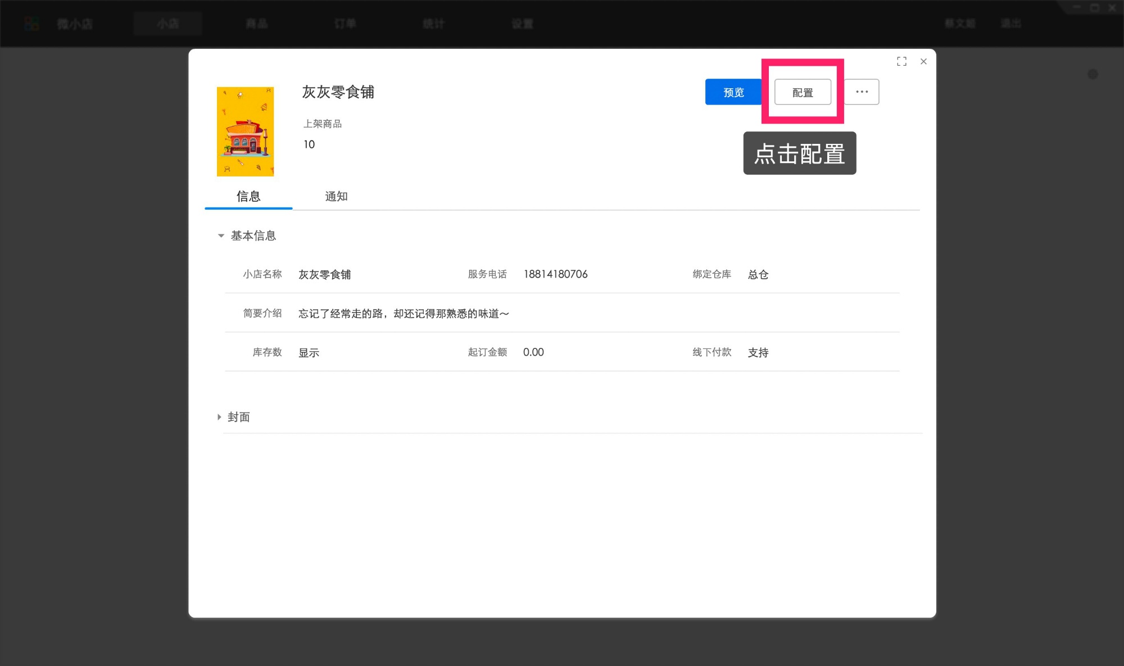Click the more options ellipsis button
Viewport: 1124px width, 666px height.
point(862,92)
